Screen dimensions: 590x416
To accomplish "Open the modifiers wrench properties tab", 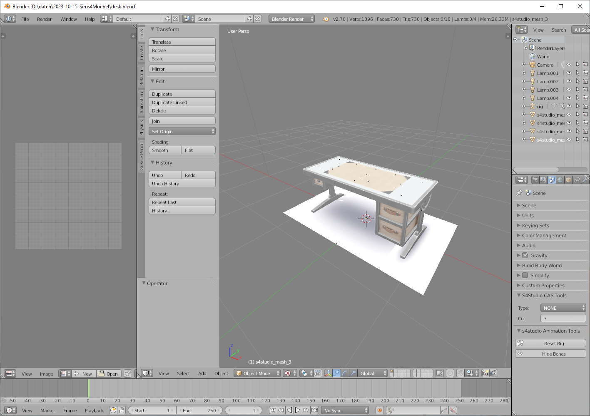I will pos(585,180).
